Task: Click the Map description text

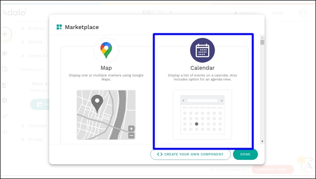Action: [x=106, y=77]
